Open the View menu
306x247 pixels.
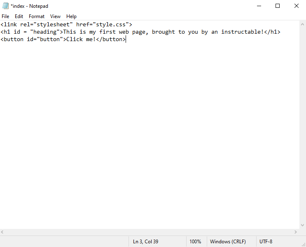(55, 16)
